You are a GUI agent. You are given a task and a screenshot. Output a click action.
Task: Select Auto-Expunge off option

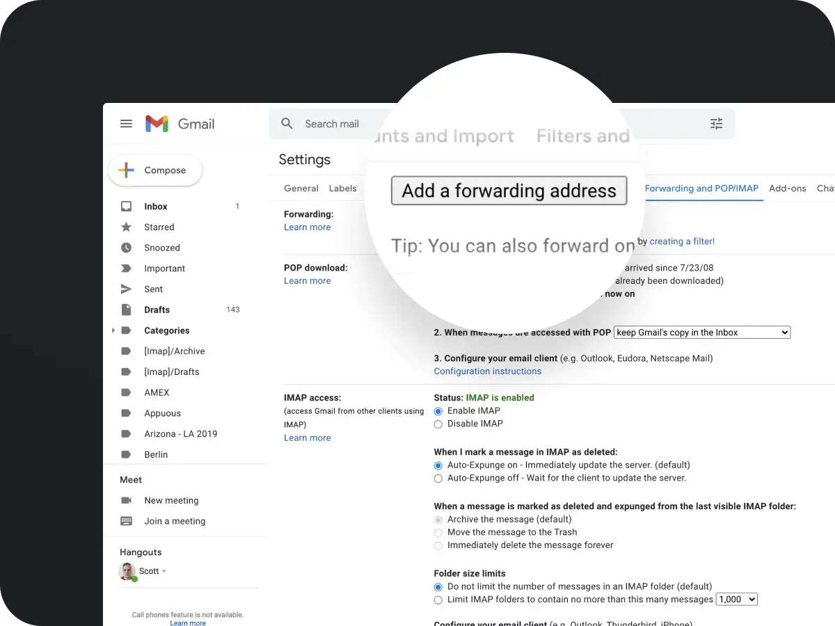click(x=438, y=479)
